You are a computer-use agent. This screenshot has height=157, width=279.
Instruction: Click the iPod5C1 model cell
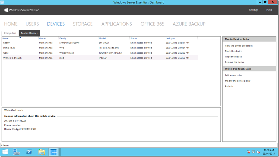pyautogui.click(x=103, y=58)
